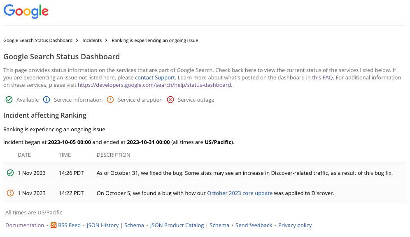Screen dimensions: 410x237
Task: Visit the developers.google.com status-dashboard URL
Action: 154,85
